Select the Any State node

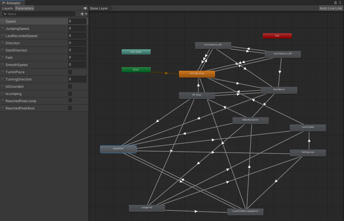tap(136, 52)
